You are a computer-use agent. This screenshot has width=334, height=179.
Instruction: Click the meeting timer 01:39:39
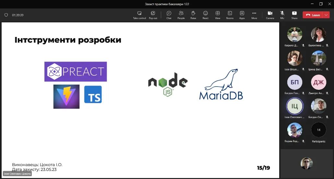18,15
